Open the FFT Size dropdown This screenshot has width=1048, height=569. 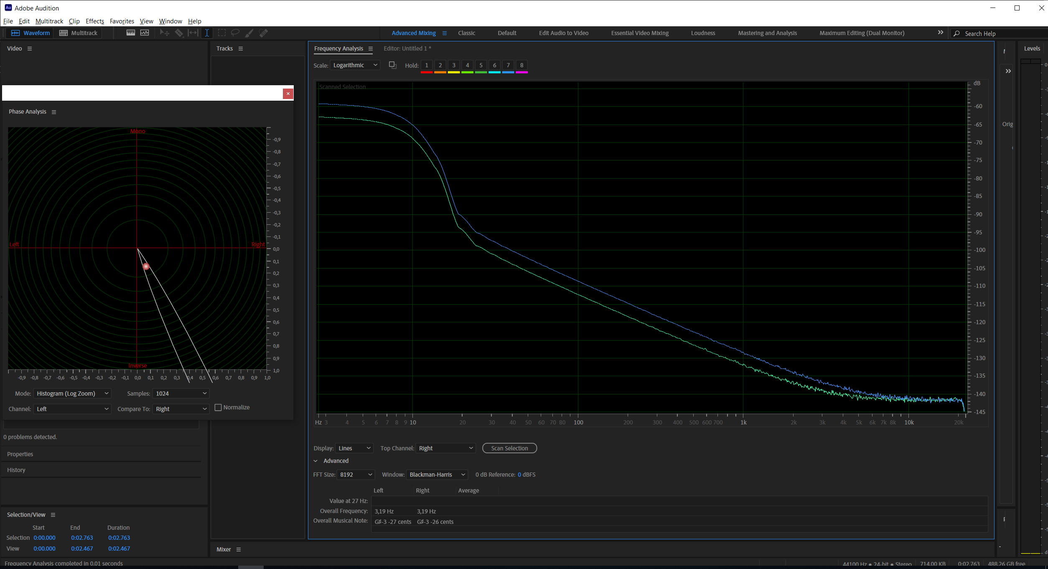356,475
